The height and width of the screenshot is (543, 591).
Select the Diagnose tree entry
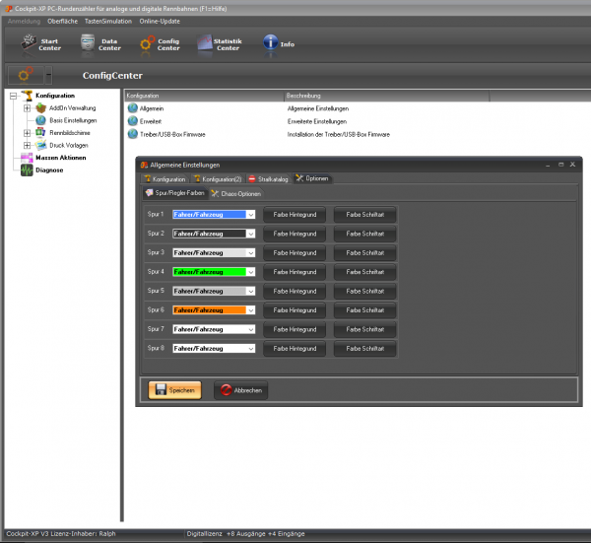point(49,170)
